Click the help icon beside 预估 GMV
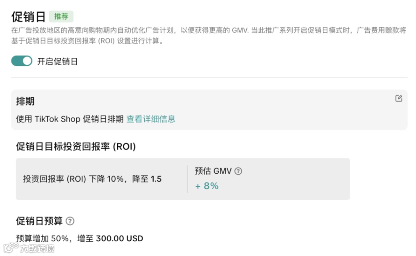The width and height of the screenshot is (416, 256). pyautogui.click(x=238, y=171)
